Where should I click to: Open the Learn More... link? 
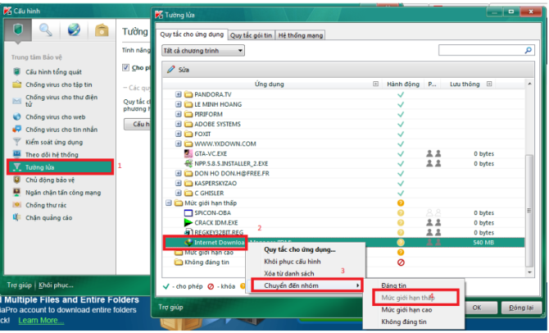[41, 321]
